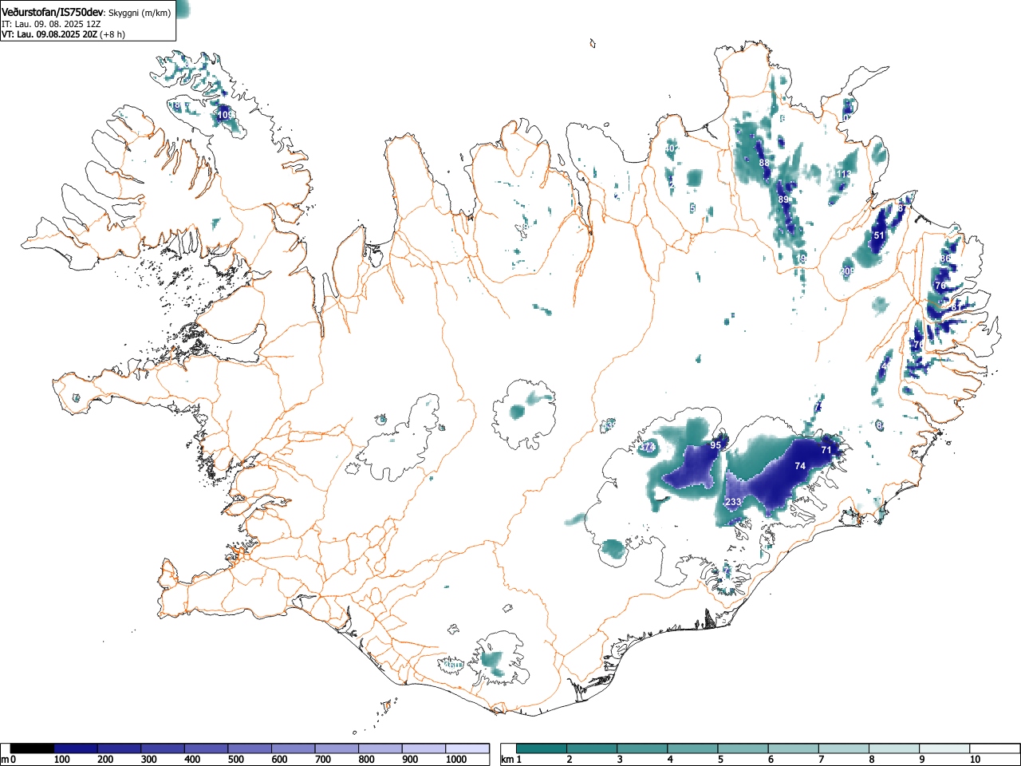The image size is (1021, 766).
Task: Click the '374' value on the glacier
Action: click(647, 448)
